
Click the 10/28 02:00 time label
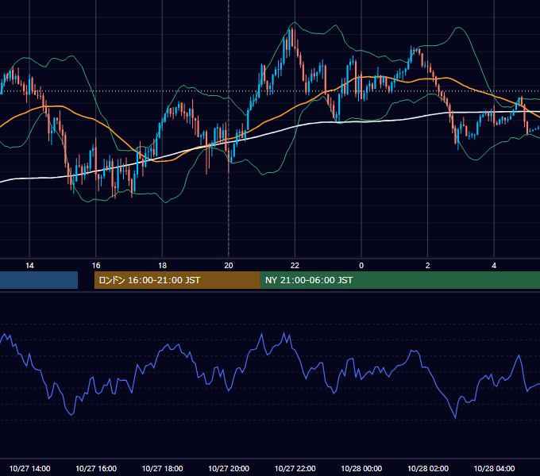(428, 468)
